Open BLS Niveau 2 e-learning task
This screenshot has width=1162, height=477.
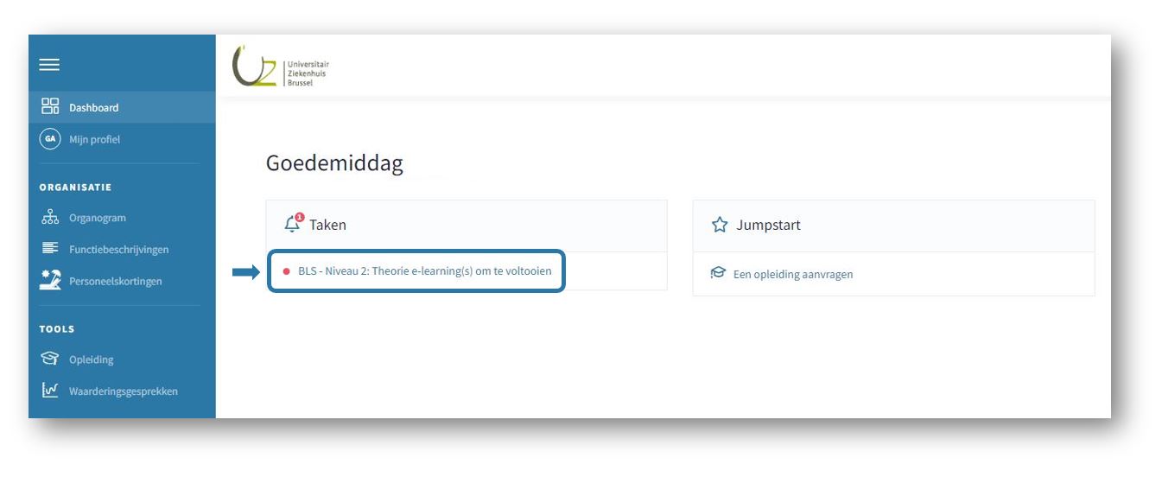tap(424, 270)
